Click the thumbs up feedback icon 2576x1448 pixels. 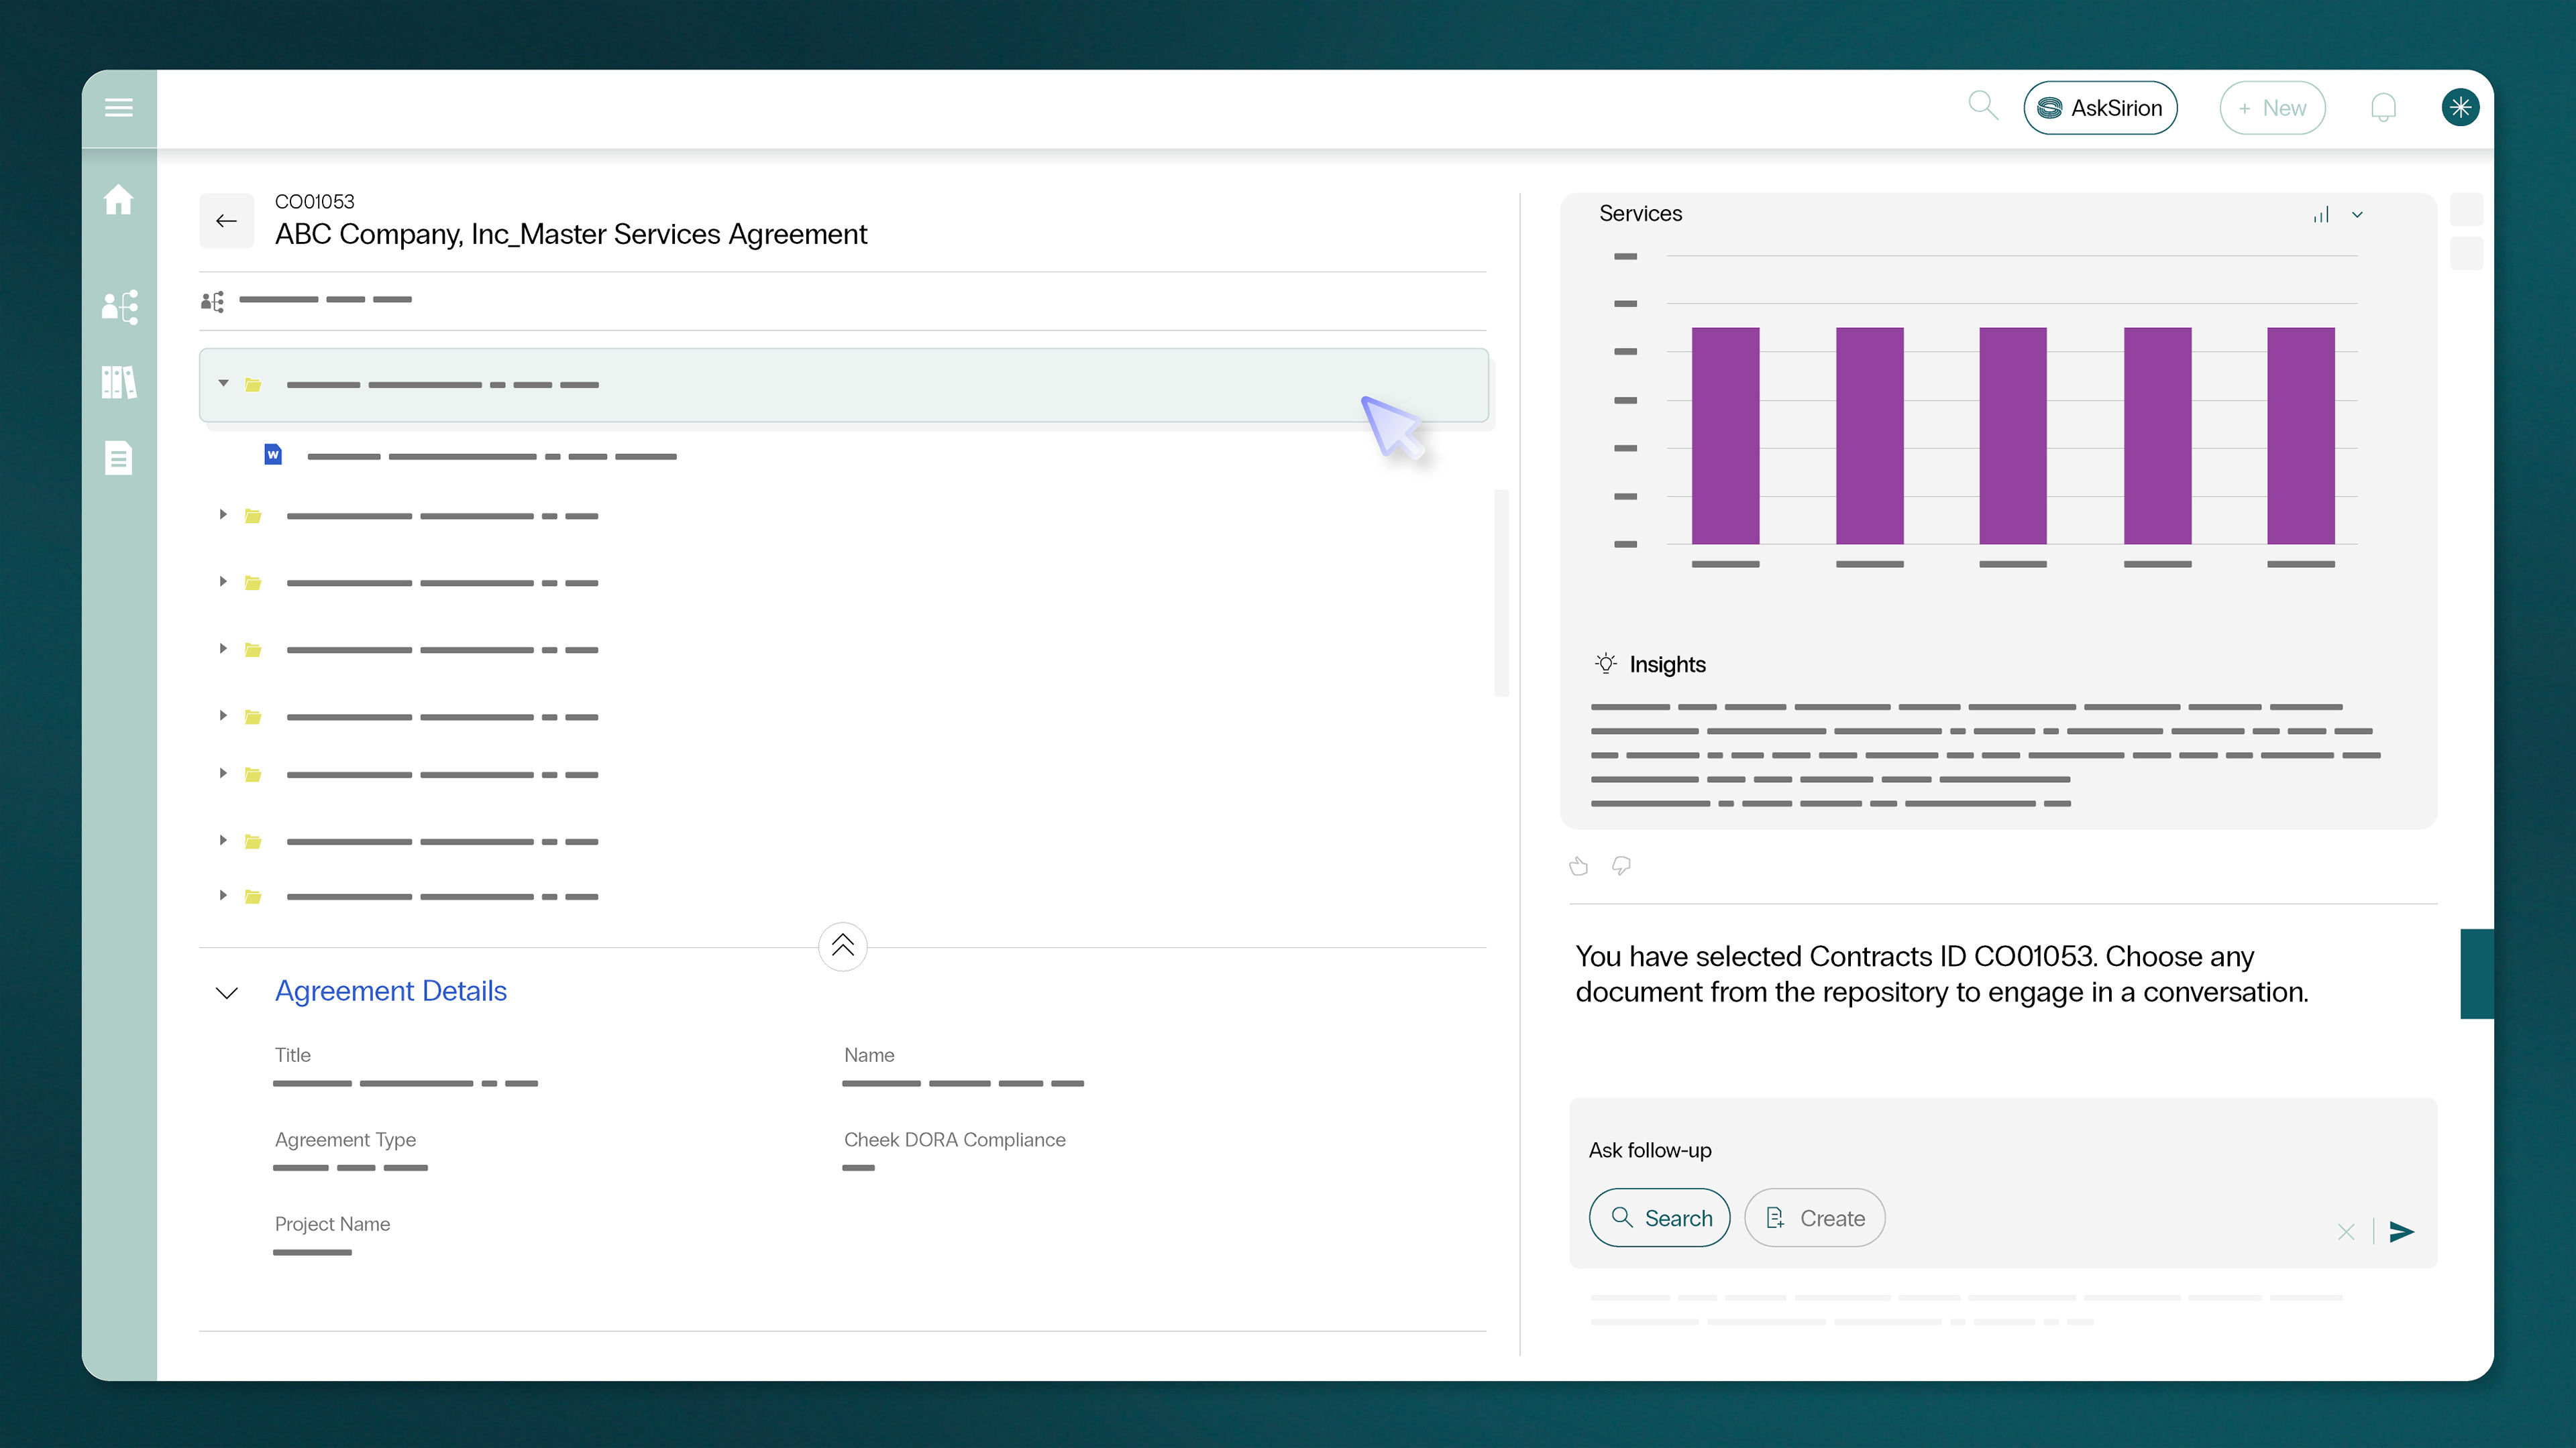click(1579, 866)
